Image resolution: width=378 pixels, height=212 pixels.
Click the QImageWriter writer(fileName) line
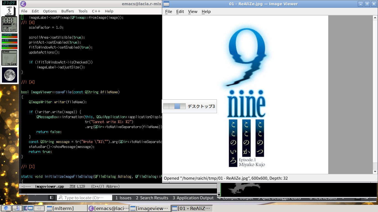[x=58, y=102]
